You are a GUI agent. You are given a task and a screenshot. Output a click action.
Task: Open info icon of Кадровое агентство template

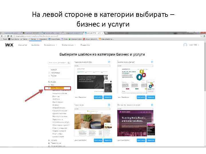coord(109,62)
